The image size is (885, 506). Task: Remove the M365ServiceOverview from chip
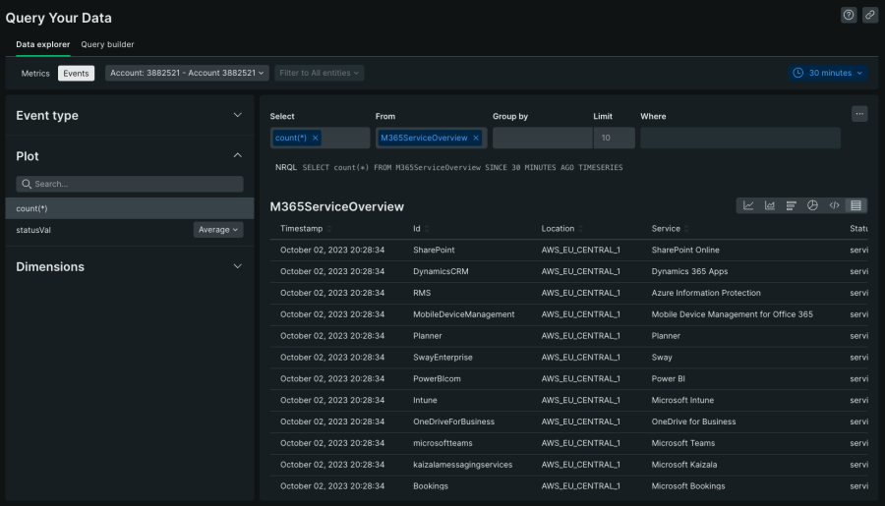click(x=476, y=139)
